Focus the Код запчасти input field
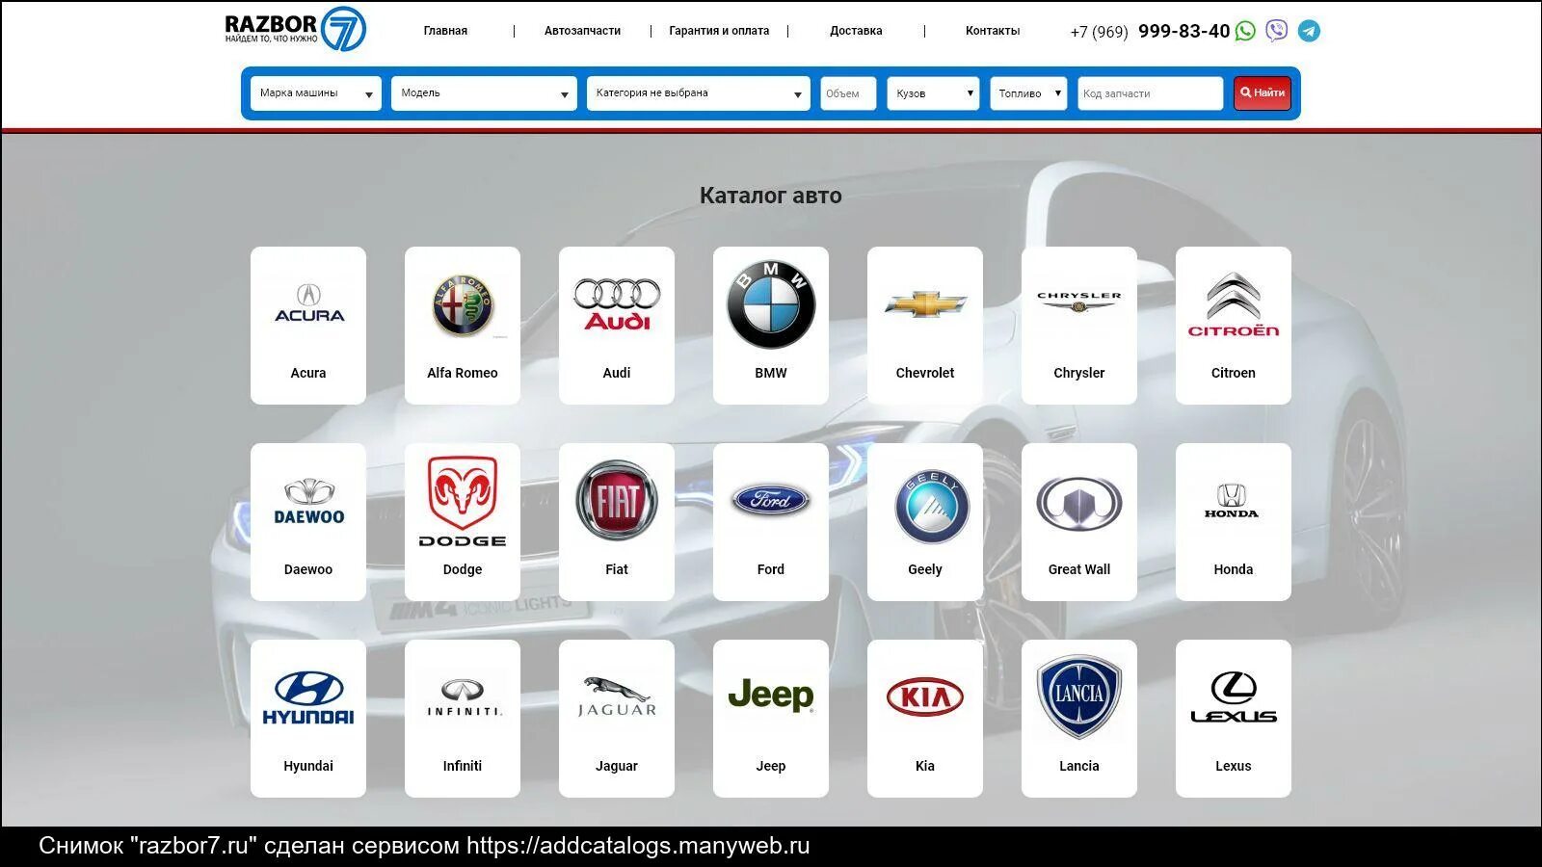1542x867 pixels. click(x=1150, y=93)
